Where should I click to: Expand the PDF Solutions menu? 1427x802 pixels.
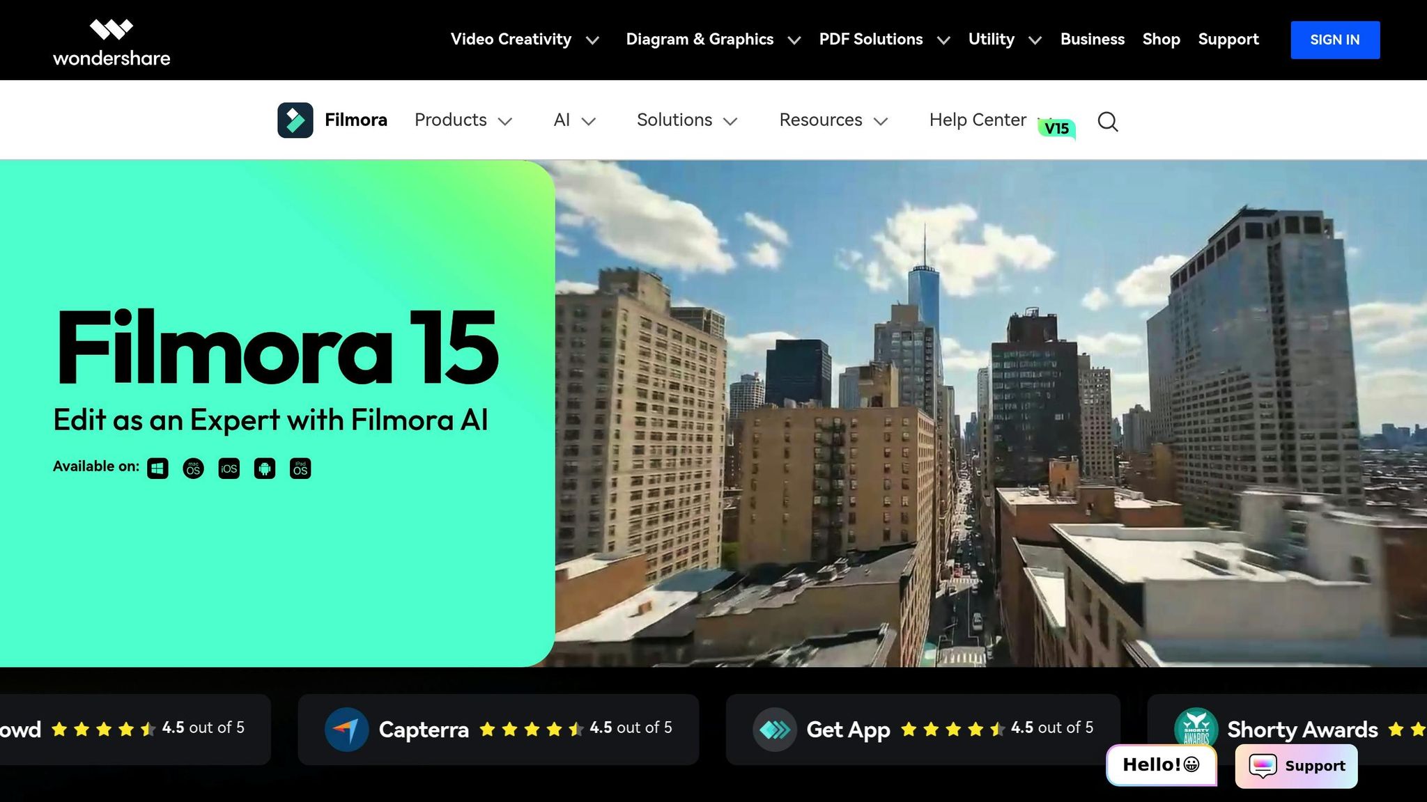tap(885, 40)
